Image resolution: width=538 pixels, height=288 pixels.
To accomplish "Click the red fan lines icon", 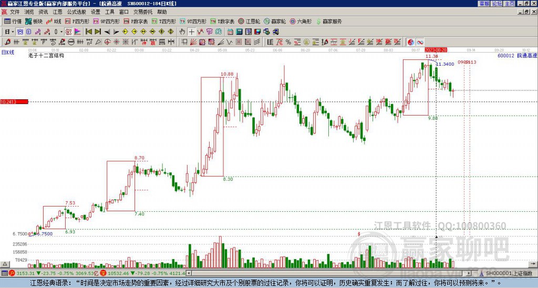I will click(193, 42).
